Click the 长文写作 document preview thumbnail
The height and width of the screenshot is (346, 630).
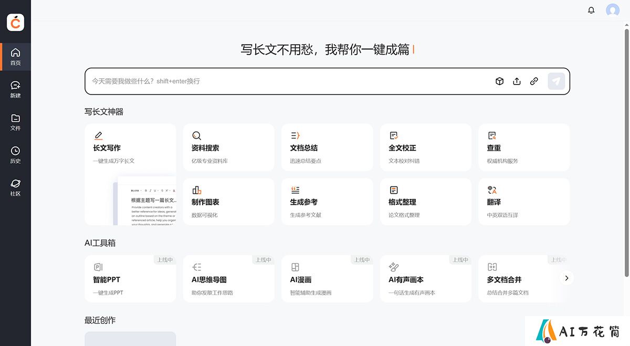tap(145, 201)
